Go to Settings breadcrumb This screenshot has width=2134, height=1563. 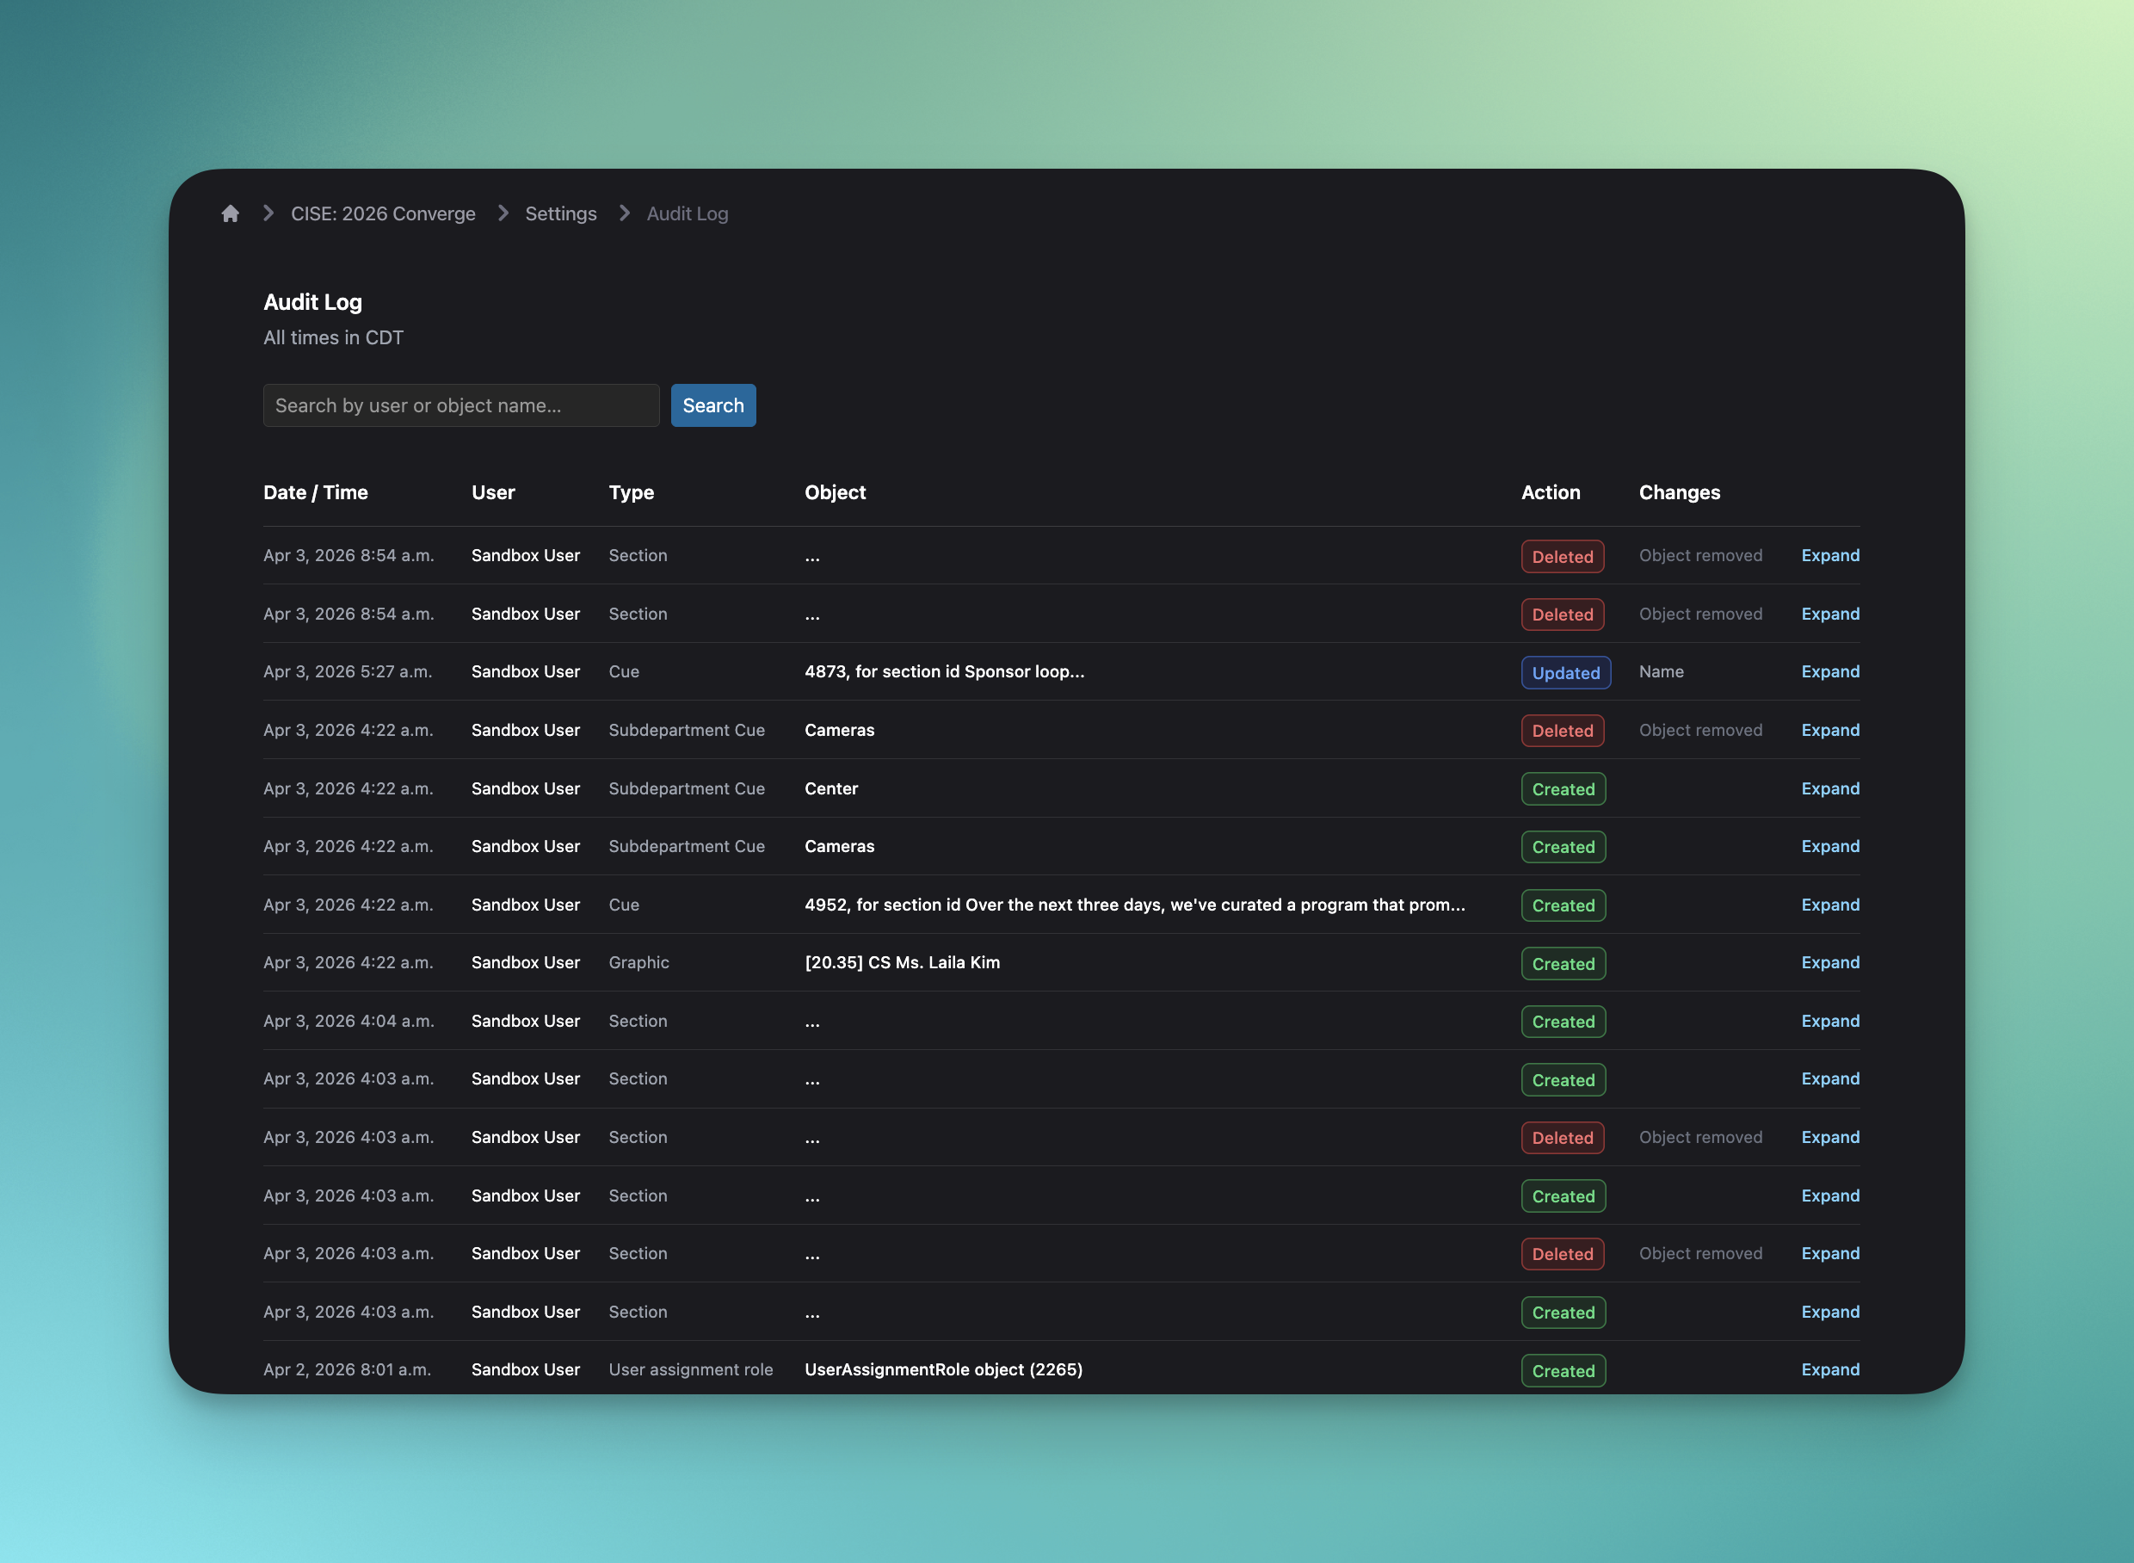click(x=561, y=213)
